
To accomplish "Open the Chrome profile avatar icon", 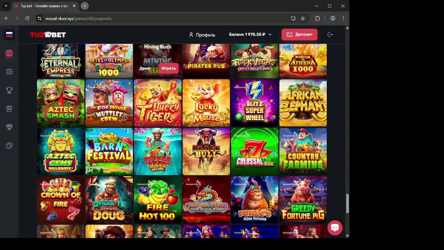I will 333,18.
